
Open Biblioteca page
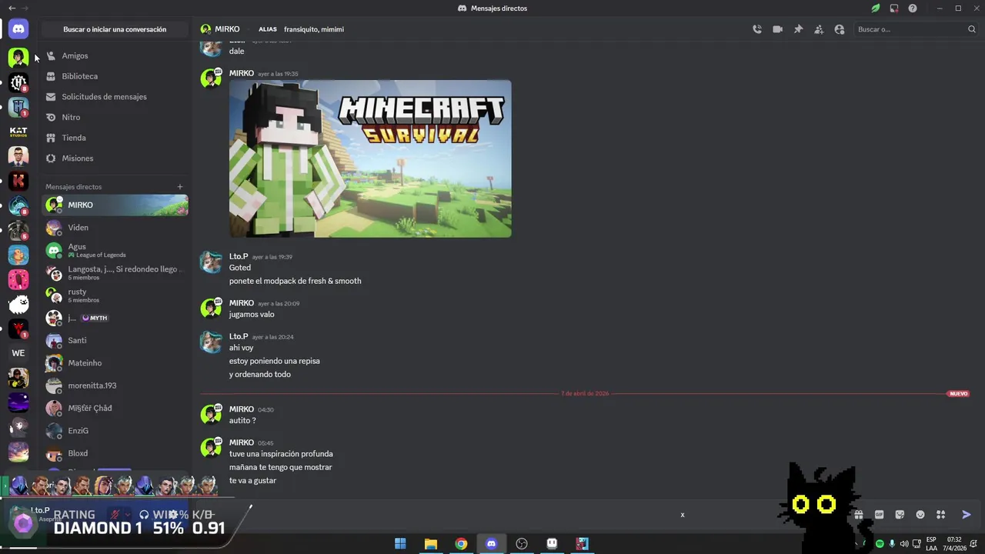click(x=115, y=76)
